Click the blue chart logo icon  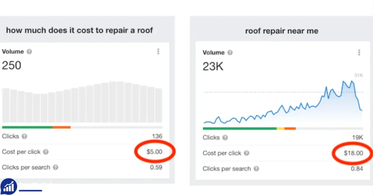click(x=9, y=187)
